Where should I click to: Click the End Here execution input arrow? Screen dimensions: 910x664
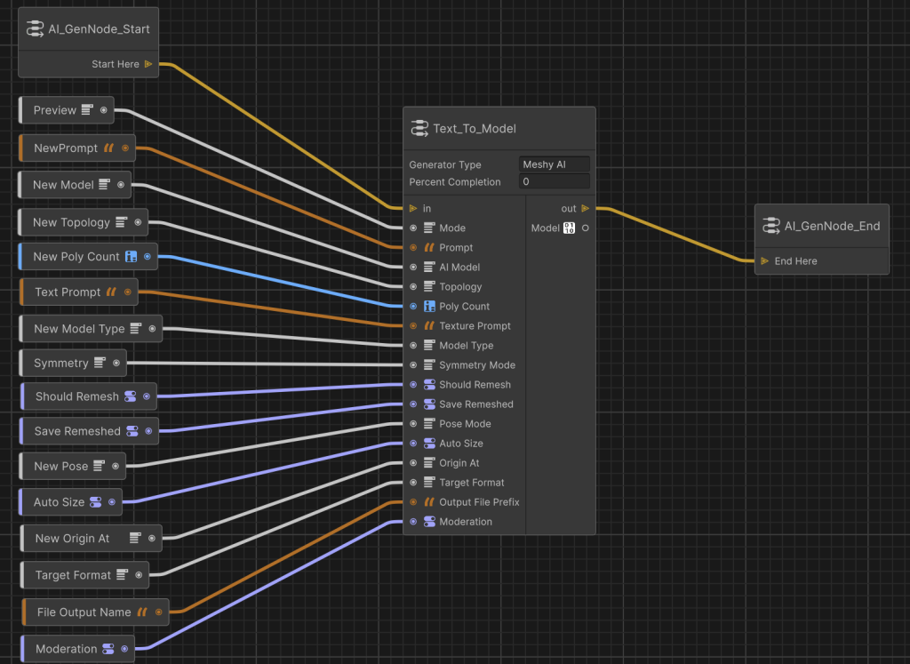click(x=765, y=261)
